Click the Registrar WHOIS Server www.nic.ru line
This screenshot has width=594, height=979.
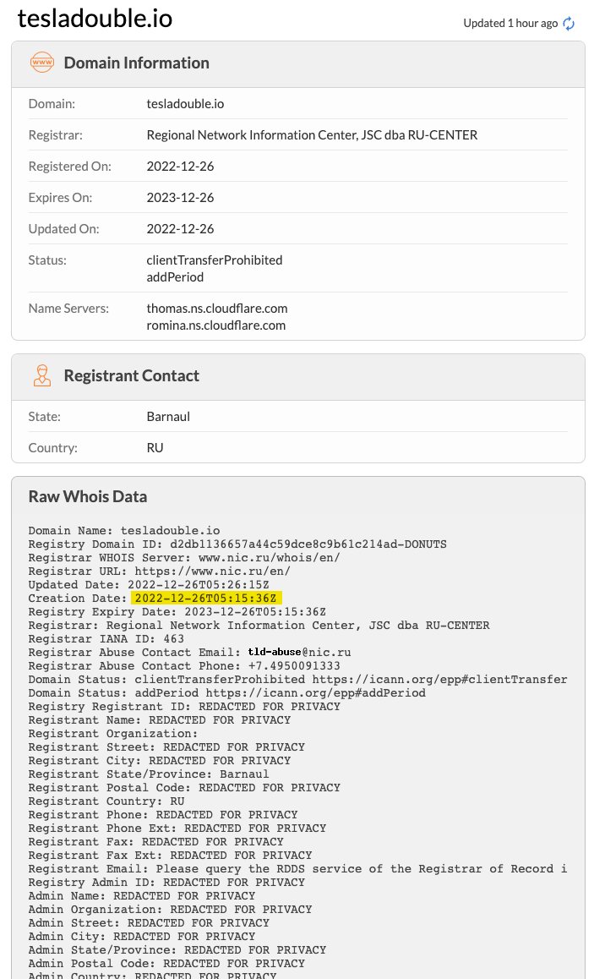point(184,557)
